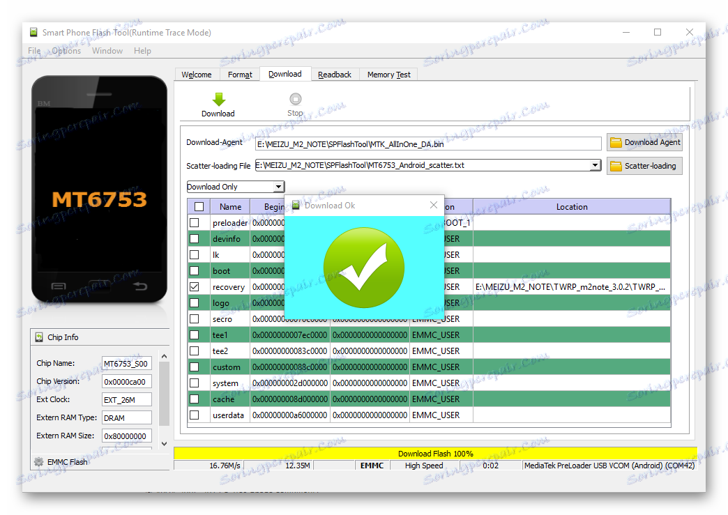Click the big green checkmark in dialog
The height and width of the screenshot is (515, 728).
click(364, 268)
